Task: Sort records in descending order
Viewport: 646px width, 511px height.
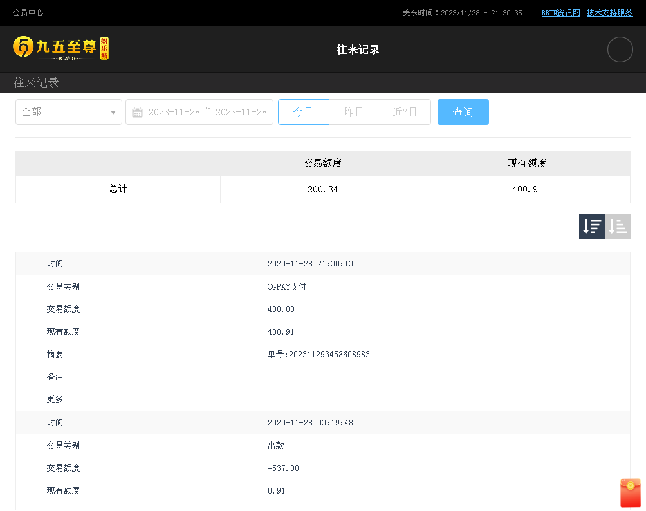Action: click(591, 227)
